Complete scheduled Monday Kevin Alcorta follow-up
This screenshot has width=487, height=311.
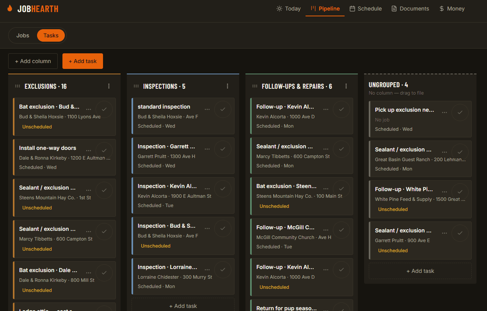point(341,109)
